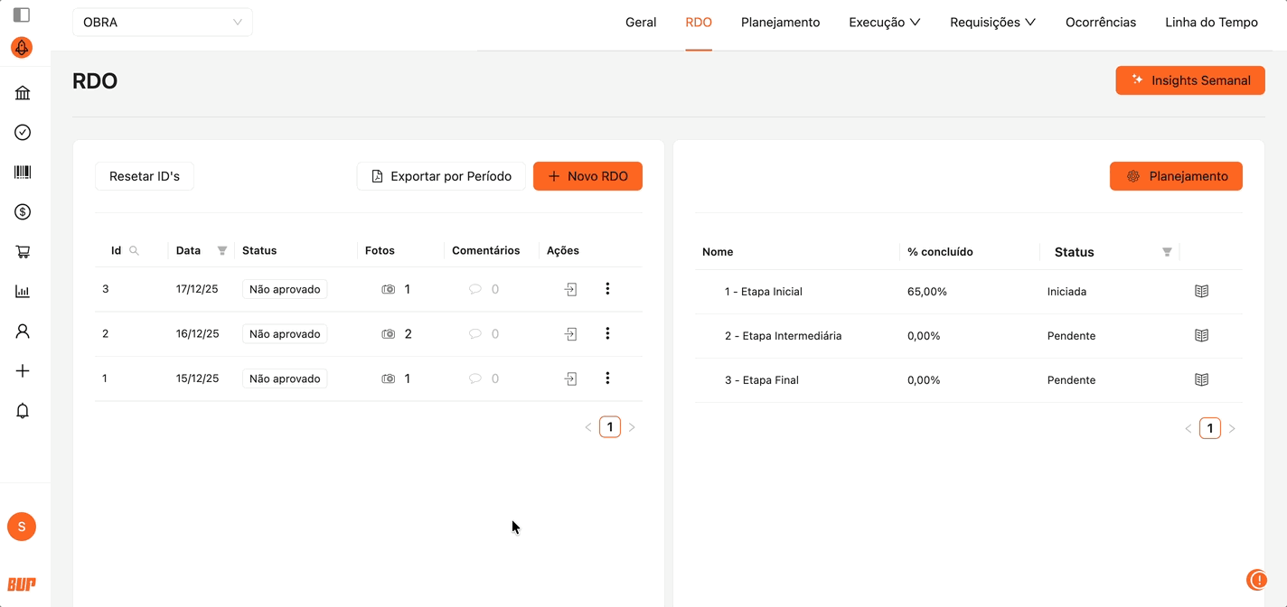Click the Exportar por Período button
Image resolution: width=1287 pixels, height=607 pixels.
tap(441, 176)
